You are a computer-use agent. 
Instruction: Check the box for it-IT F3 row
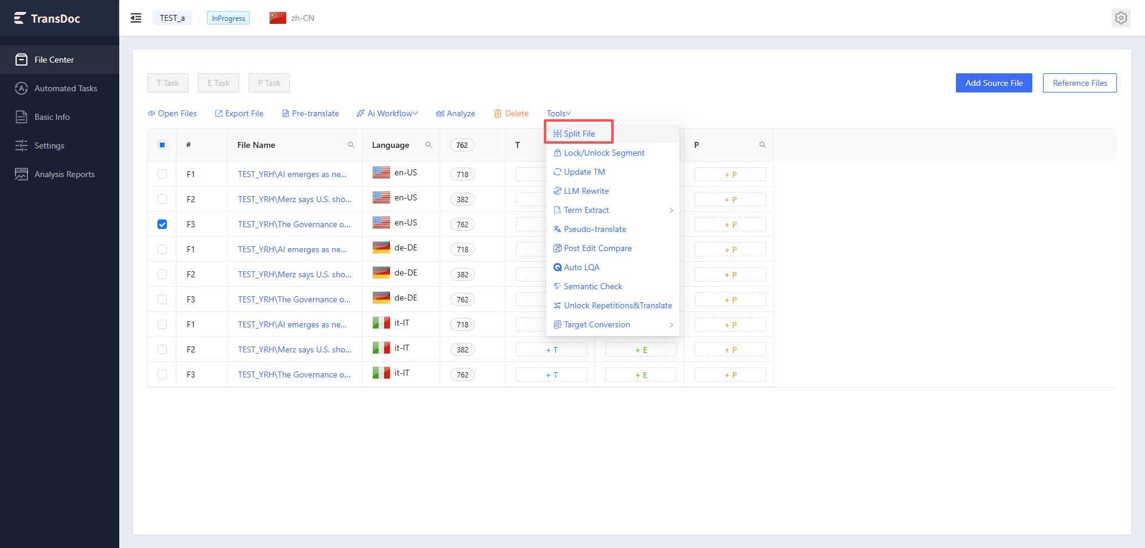point(162,374)
